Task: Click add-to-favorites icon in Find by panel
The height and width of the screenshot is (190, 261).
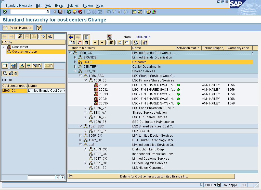Action: click(20, 36)
